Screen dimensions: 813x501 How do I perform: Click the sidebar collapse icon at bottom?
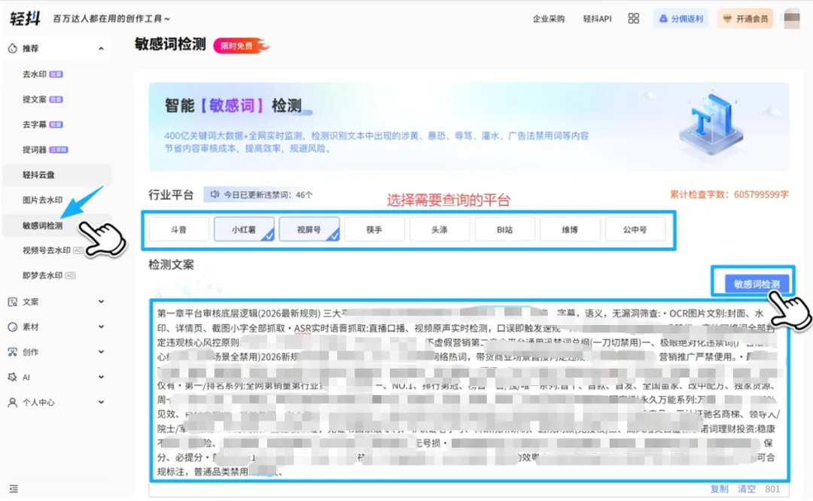coord(14,488)
